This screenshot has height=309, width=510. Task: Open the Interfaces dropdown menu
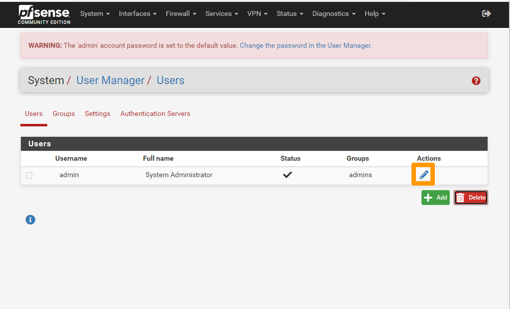[137, 13]
